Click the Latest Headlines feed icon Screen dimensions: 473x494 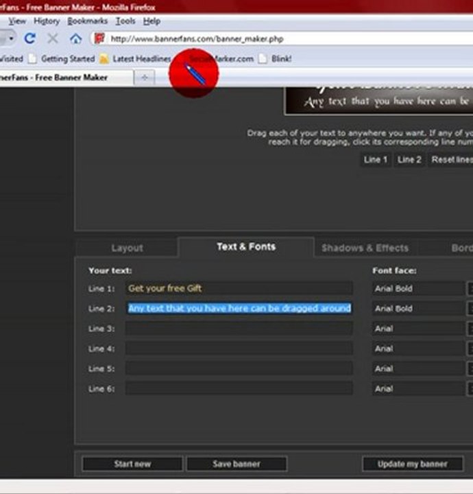pyautogui.click(x=104, y=59)
